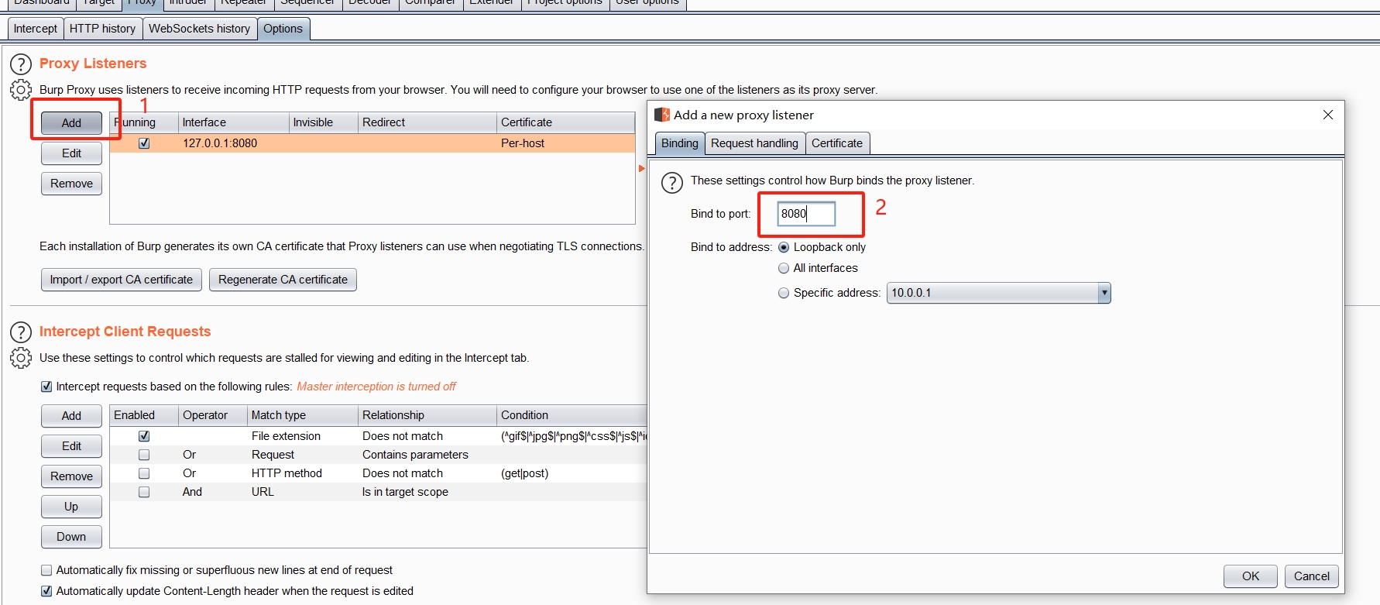The image size is (1380, 605).
Task: Remove the selected intercept rule
Action: click(x=71, y=476)
